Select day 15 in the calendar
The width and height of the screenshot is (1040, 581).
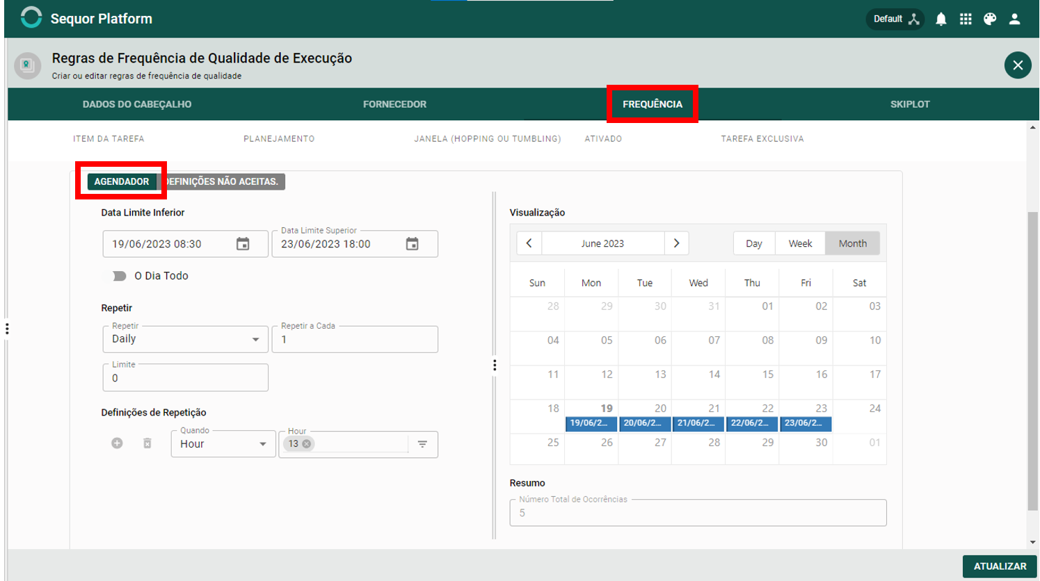[752, 382]
